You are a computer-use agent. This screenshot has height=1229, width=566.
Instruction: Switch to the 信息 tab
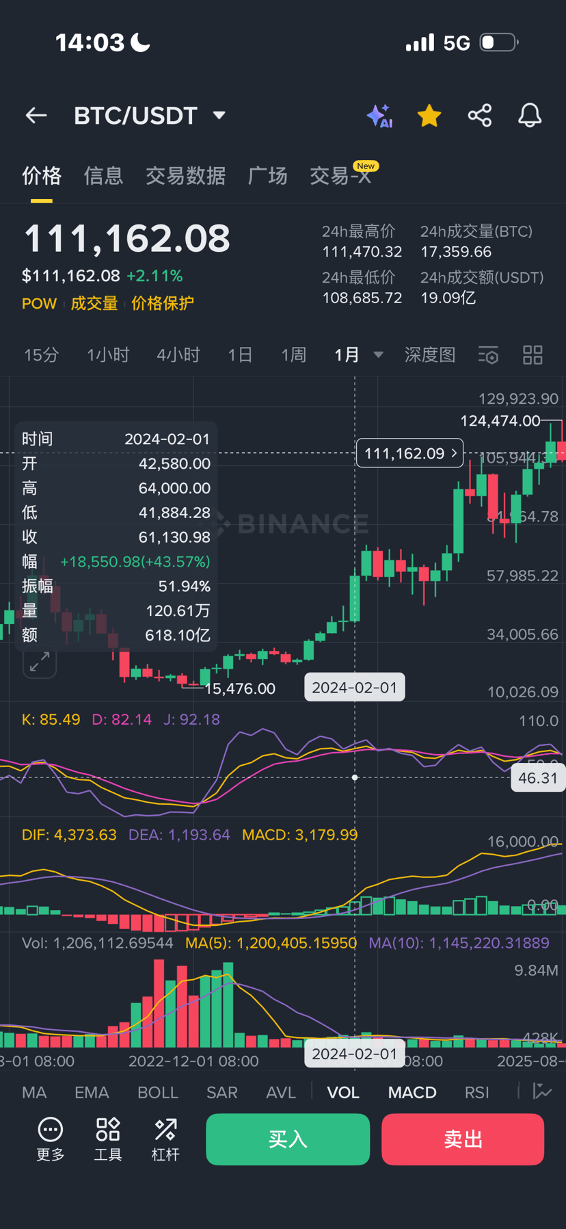click(x=103, y=176)
